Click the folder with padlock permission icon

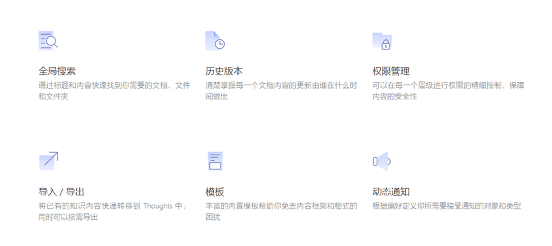[x=382, y=41]
